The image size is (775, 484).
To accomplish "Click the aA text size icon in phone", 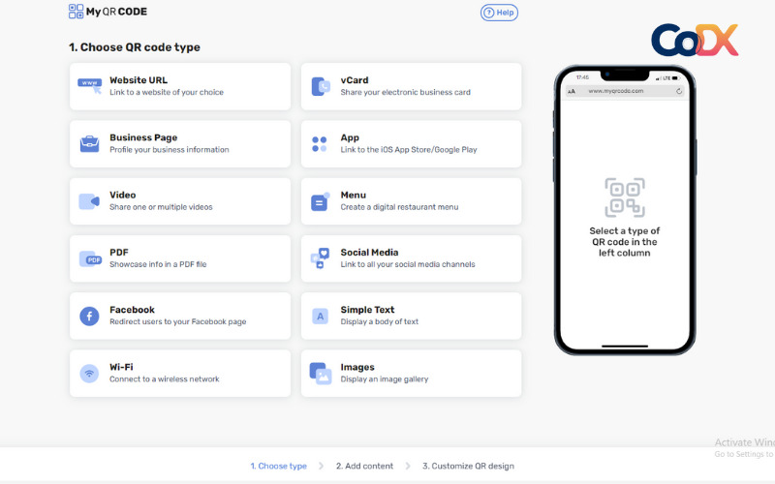I will coord(572,91).
